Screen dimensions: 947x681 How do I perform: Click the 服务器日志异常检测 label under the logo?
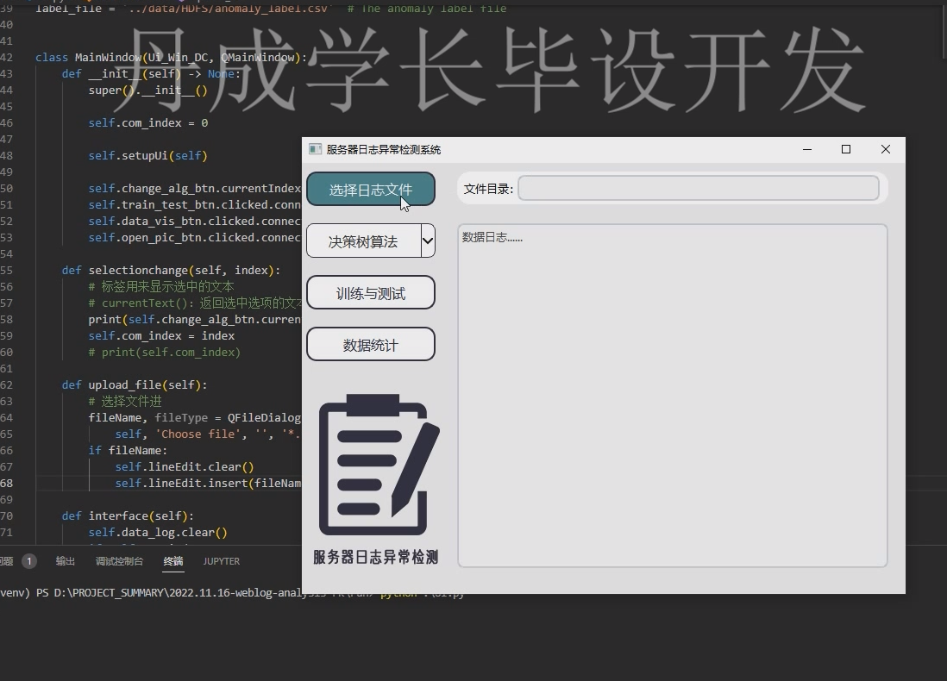376,557
